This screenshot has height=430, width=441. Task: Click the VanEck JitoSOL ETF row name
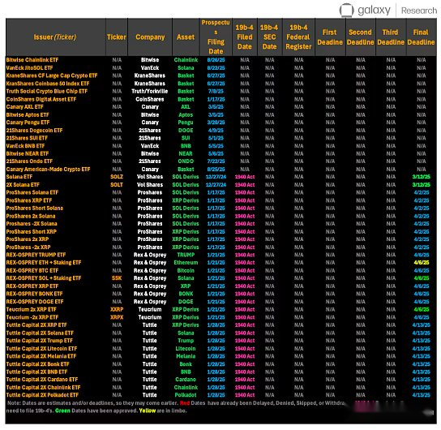[x=29, y=68]
